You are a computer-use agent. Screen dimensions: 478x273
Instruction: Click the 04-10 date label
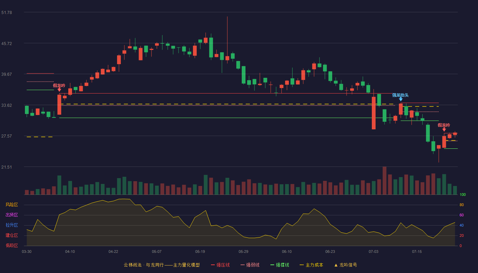pyautogui.click(x=70, y=252)
